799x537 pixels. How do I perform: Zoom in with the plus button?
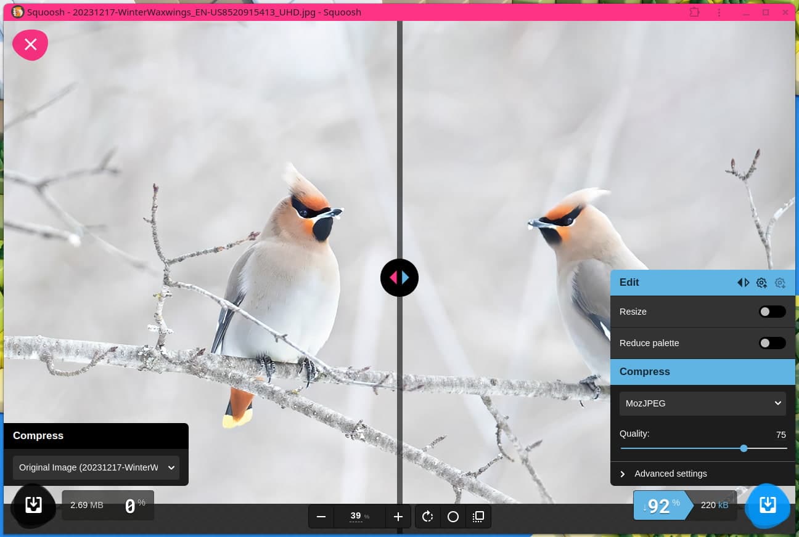pyautogui.click(x=398, y=517)
